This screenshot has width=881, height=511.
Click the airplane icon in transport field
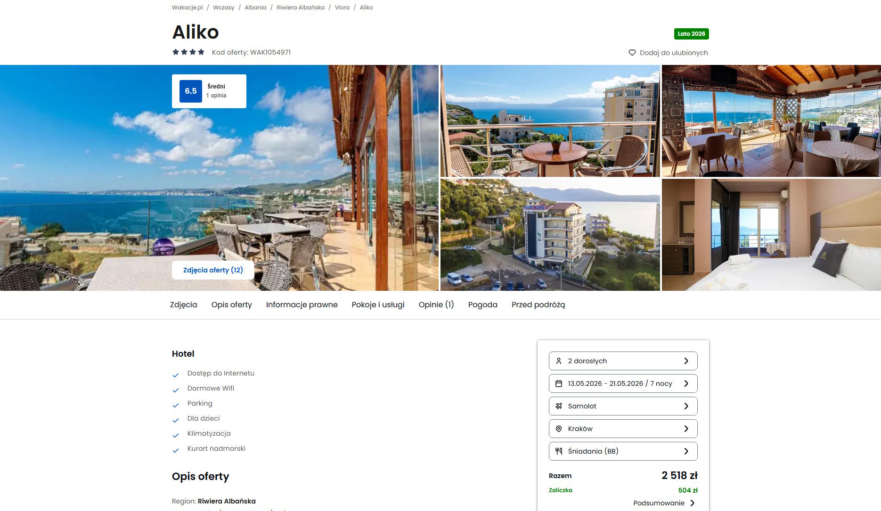(559, 406)
